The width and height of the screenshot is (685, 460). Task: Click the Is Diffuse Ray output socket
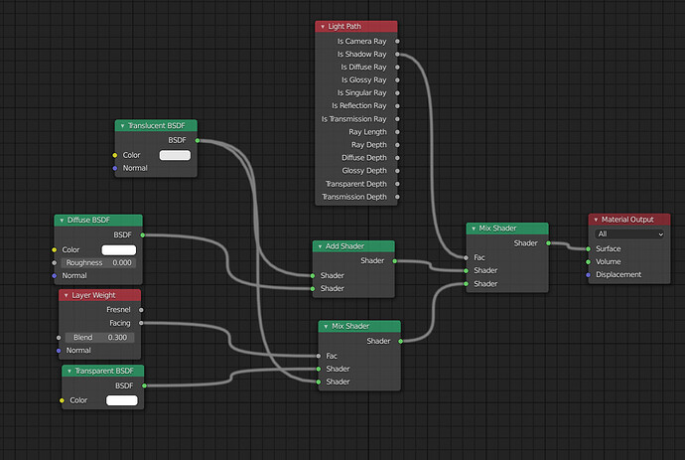(x=397, y=68)
